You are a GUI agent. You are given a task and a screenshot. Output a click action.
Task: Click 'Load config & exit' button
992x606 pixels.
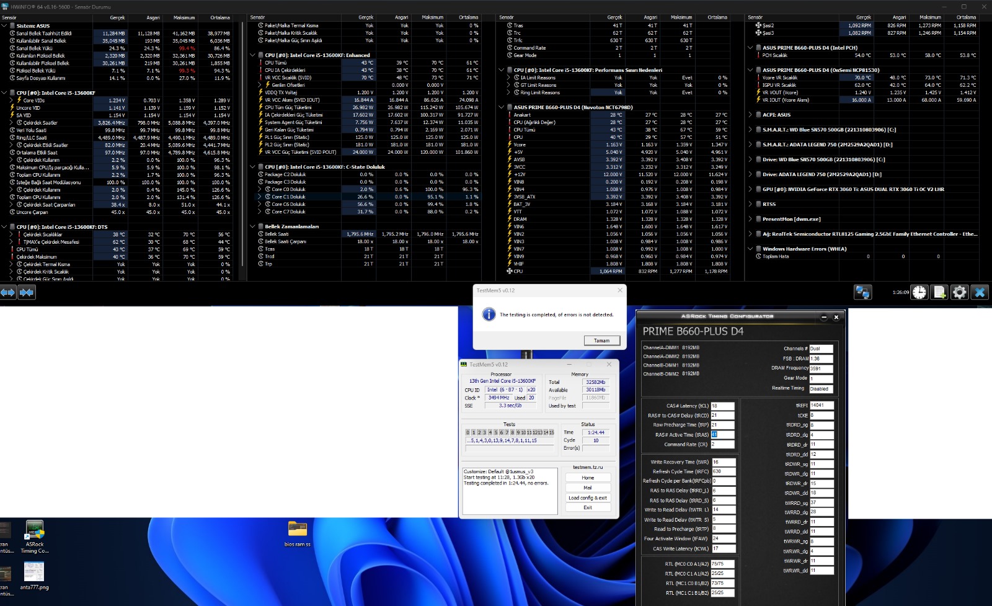[x=588, y=497]
